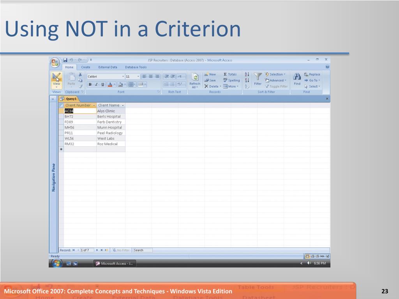The width and height of the screenshot is (399, 299).
Task: Open the Windows Vista Start menu
Action: point(56,264)
